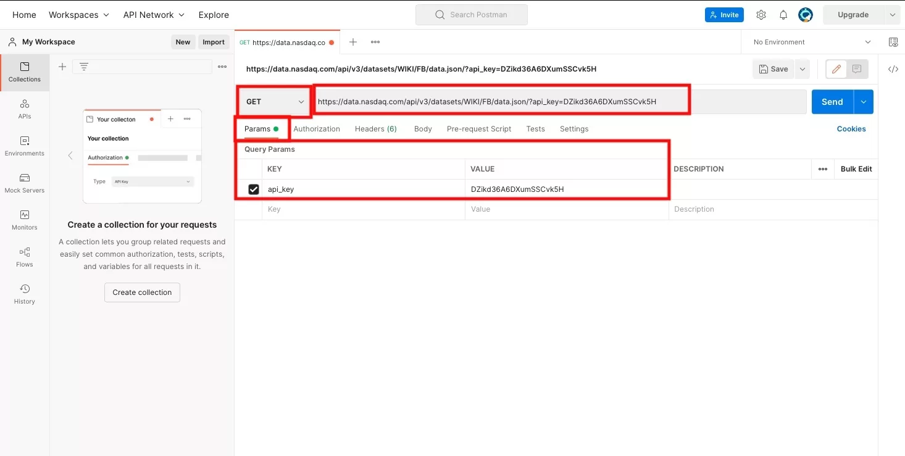Click the Send button
Screen dimensions: 905x456
832,102
